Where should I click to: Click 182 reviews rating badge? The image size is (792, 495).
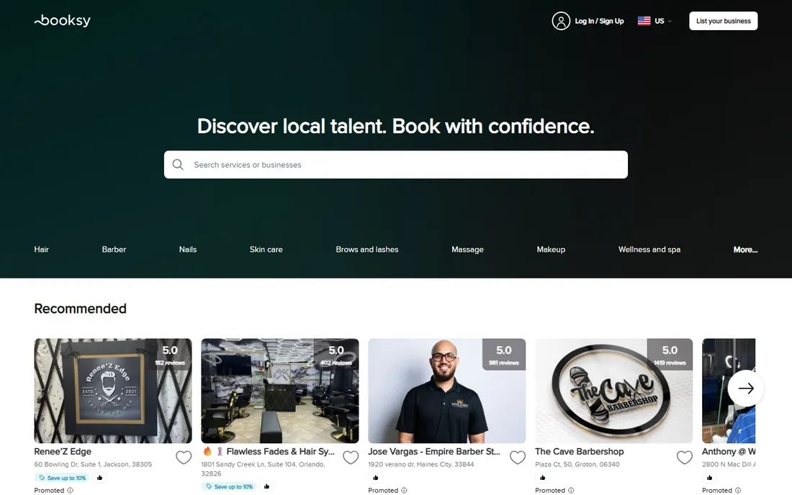[x=170, y=355]
